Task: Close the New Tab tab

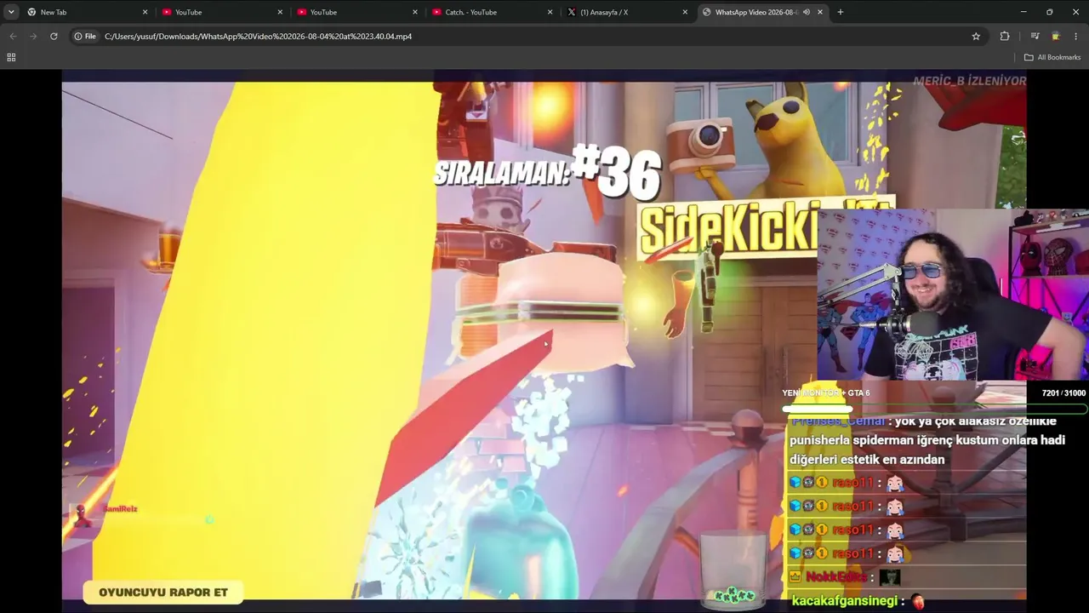Action: (x=145, y=12)
